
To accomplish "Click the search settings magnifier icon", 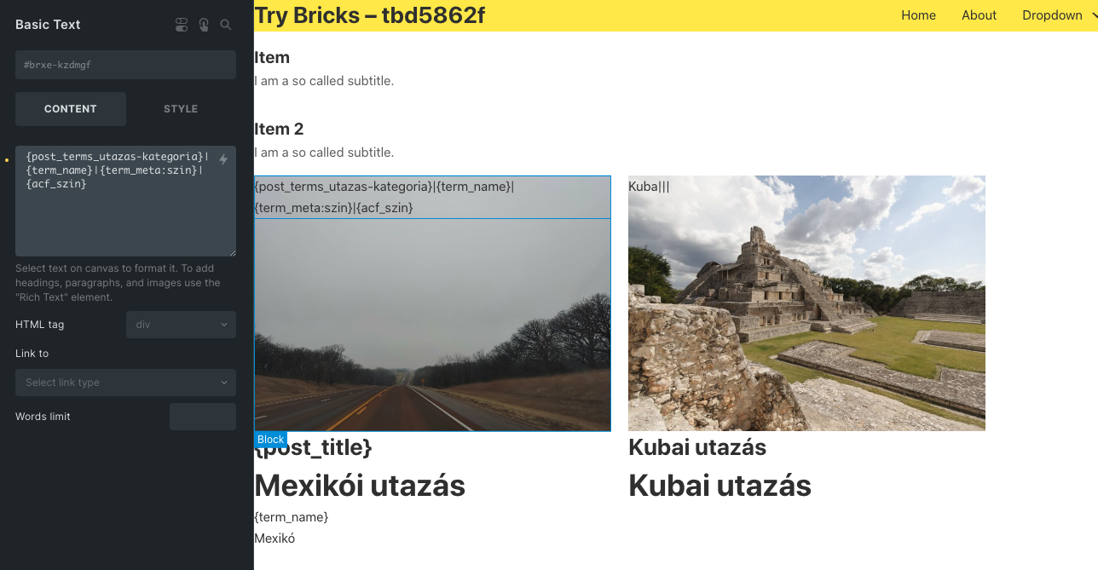I will click(226, 25).
